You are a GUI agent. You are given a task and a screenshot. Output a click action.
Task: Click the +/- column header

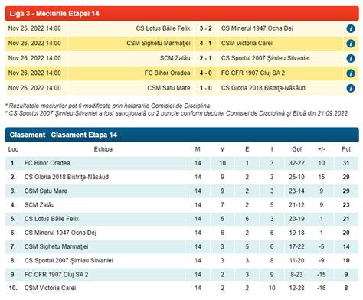[322, 149]
